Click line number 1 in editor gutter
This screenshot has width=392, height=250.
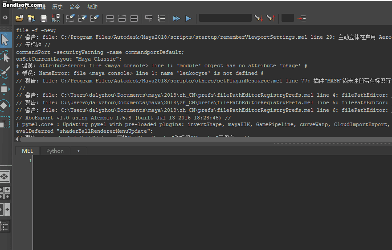tap(30, 161)
